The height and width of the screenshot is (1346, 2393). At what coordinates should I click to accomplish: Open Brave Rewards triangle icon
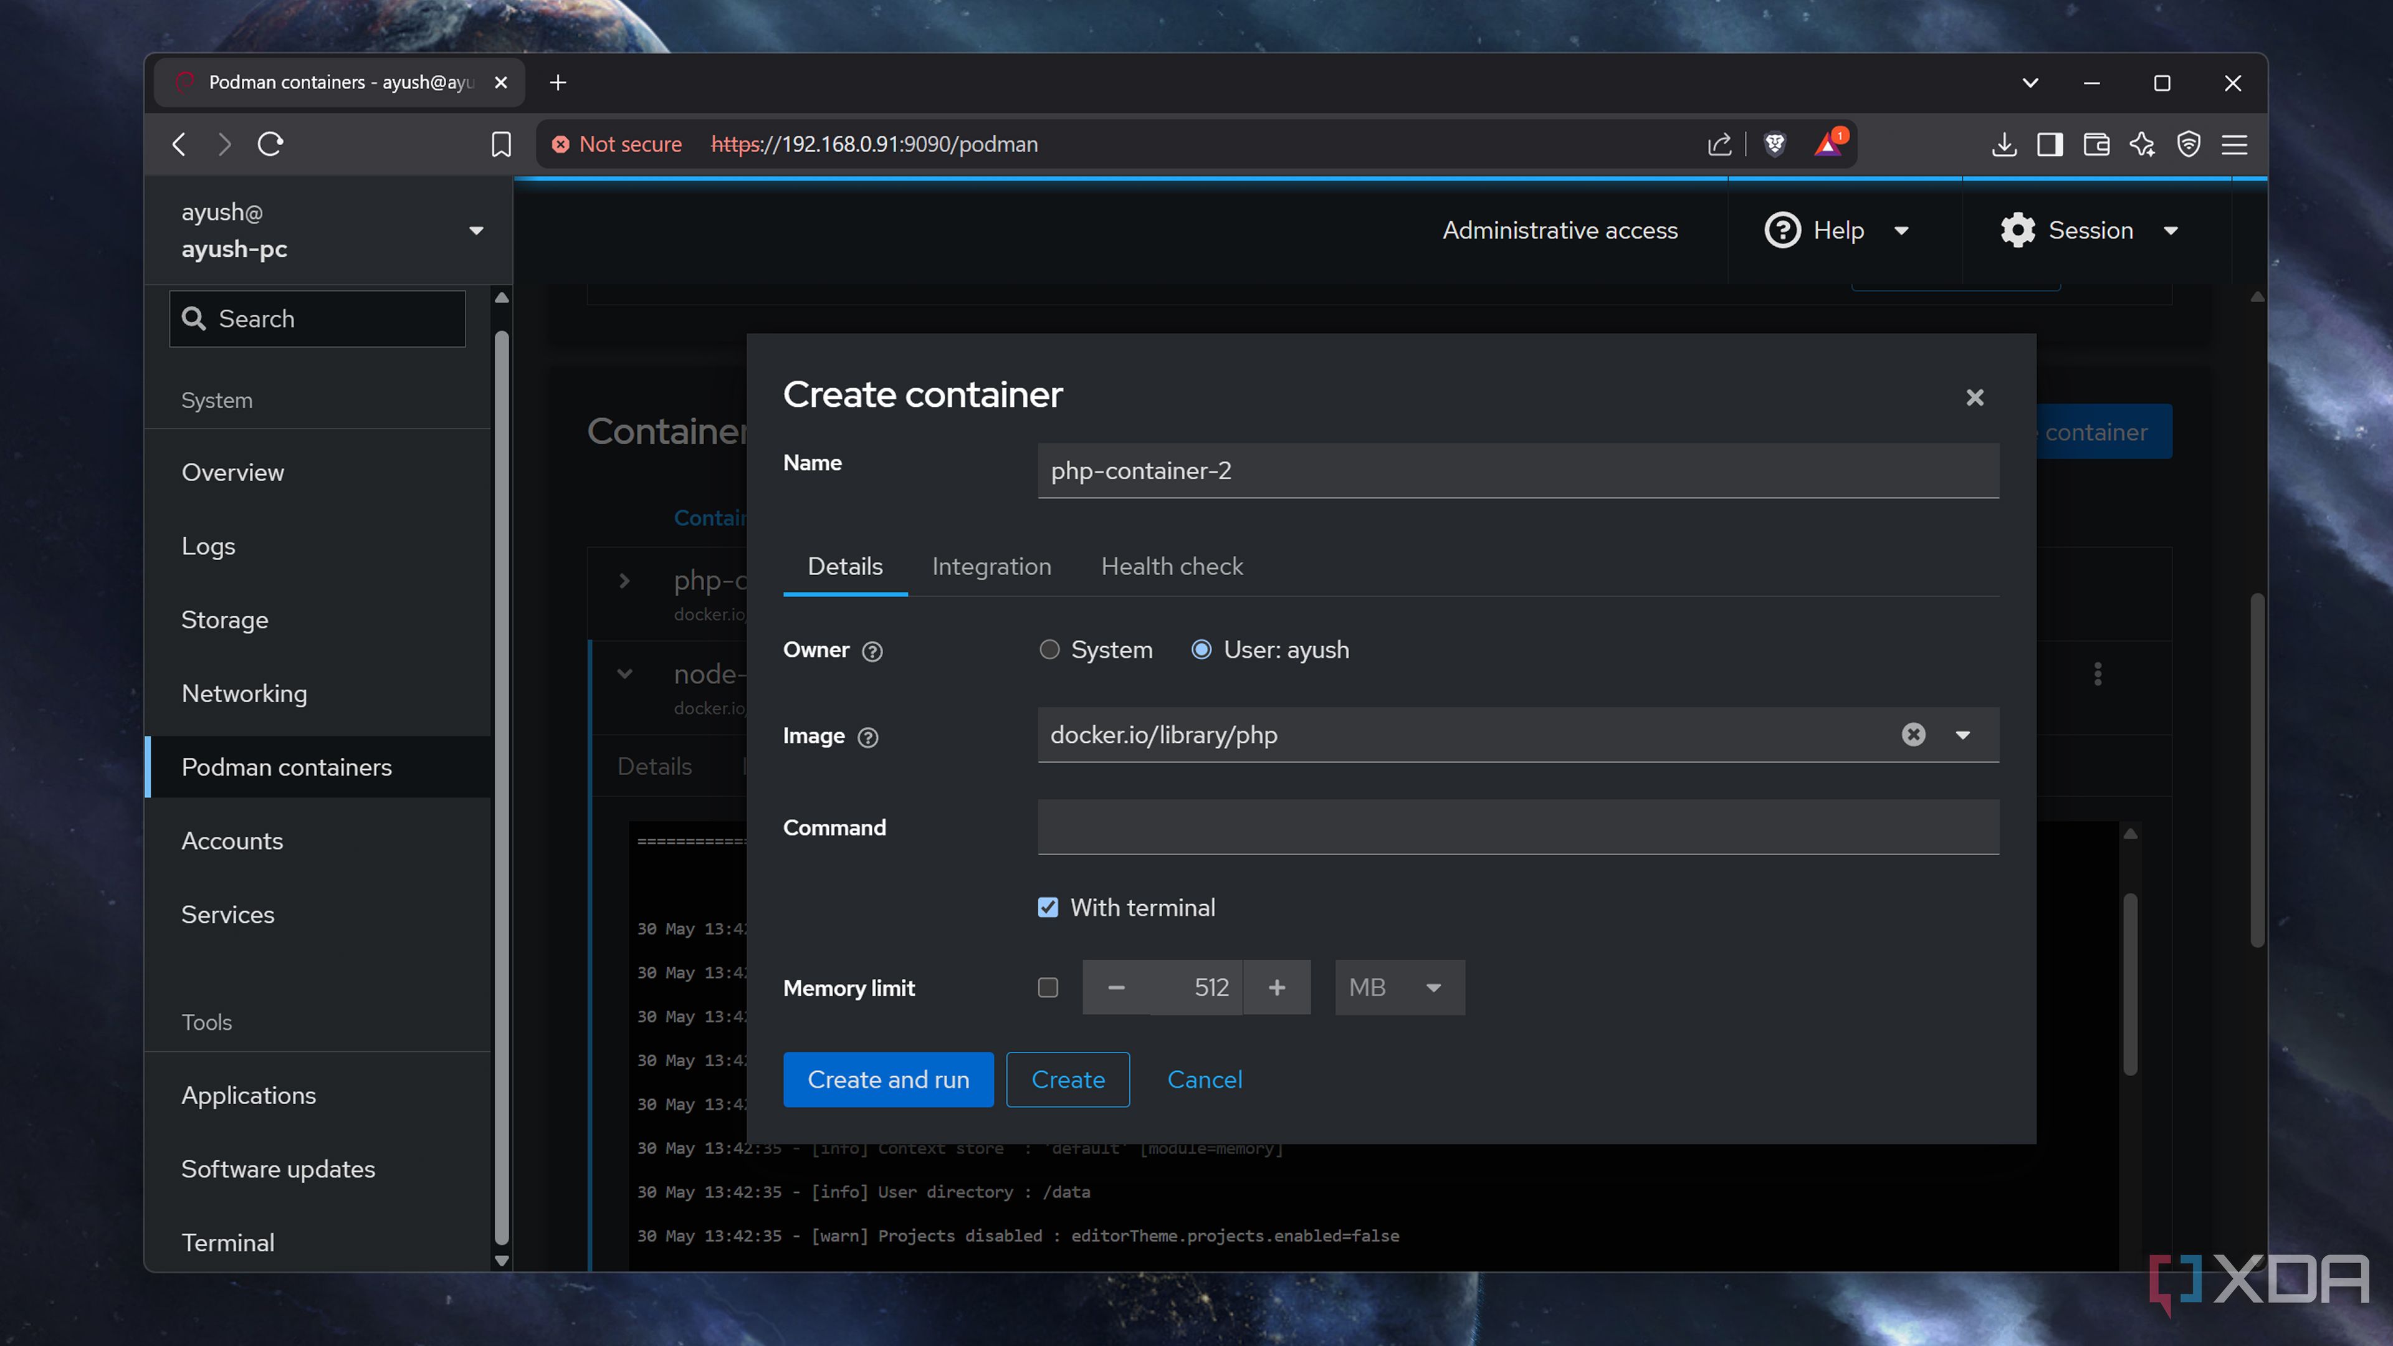1829,143
